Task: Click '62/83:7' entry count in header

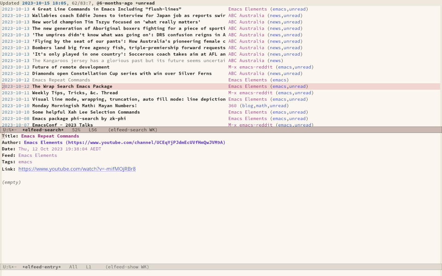Action: pos(82,3)
